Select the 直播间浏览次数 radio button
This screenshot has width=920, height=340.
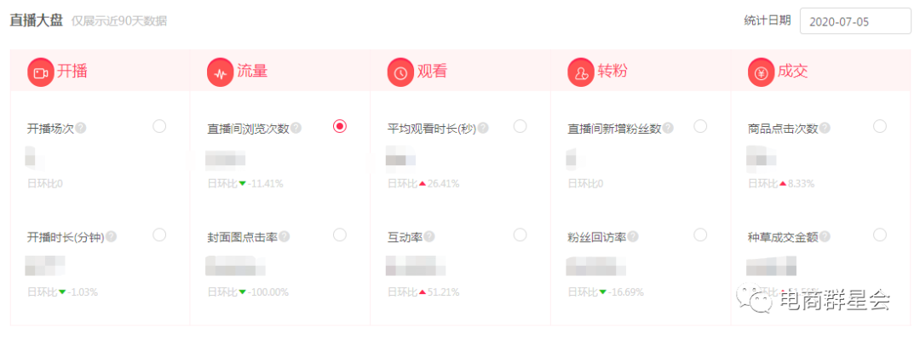[x=340, y=126]
